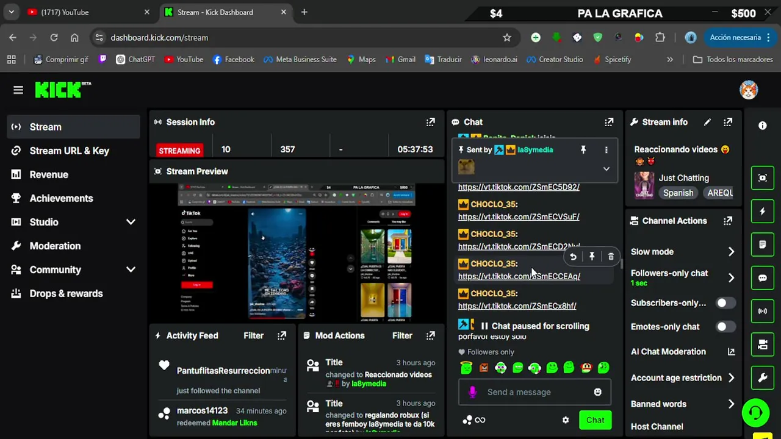Expand the Studio sidebar section
The image size is (781, 439).
point(131,222)
